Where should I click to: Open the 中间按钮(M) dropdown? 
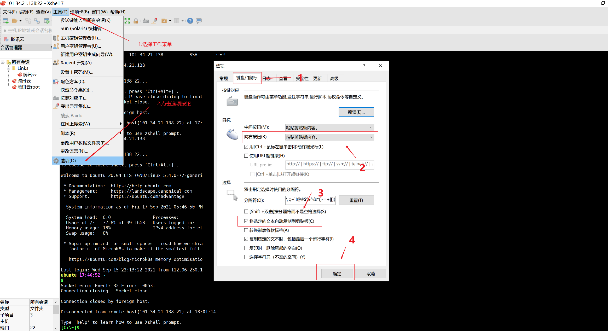pyautogui.click(x=329, y=127)
